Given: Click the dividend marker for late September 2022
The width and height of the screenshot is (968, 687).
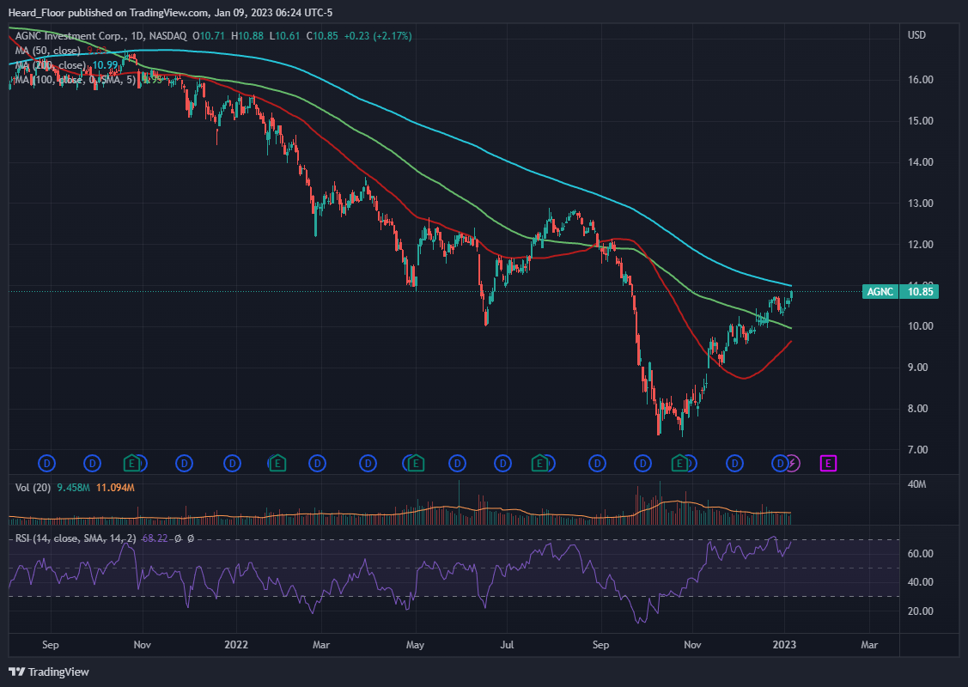Looking at the screenshot, I should (x=643, y=463).
